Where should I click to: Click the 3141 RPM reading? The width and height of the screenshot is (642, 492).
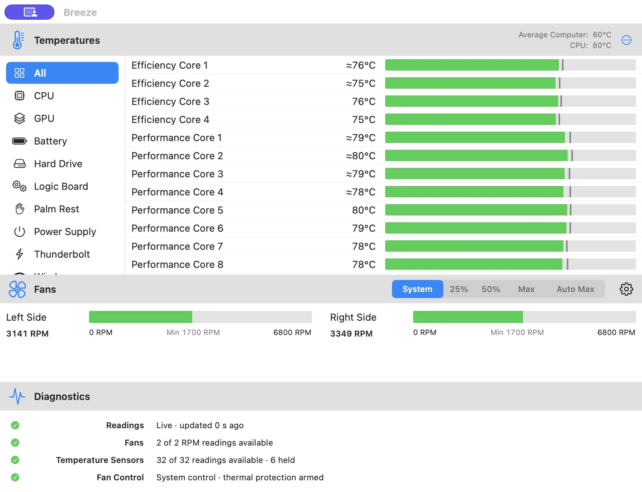28,334
